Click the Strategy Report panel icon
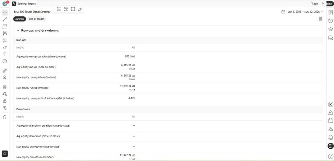Image resolution: width=334 pixels, height=161 pixels. point(14,4)
